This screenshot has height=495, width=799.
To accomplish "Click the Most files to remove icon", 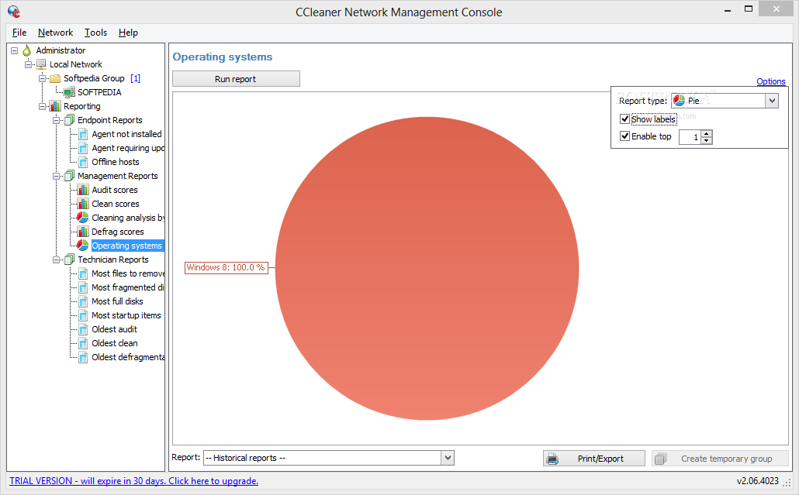I will pyautogui.click(x=83, y=273).
